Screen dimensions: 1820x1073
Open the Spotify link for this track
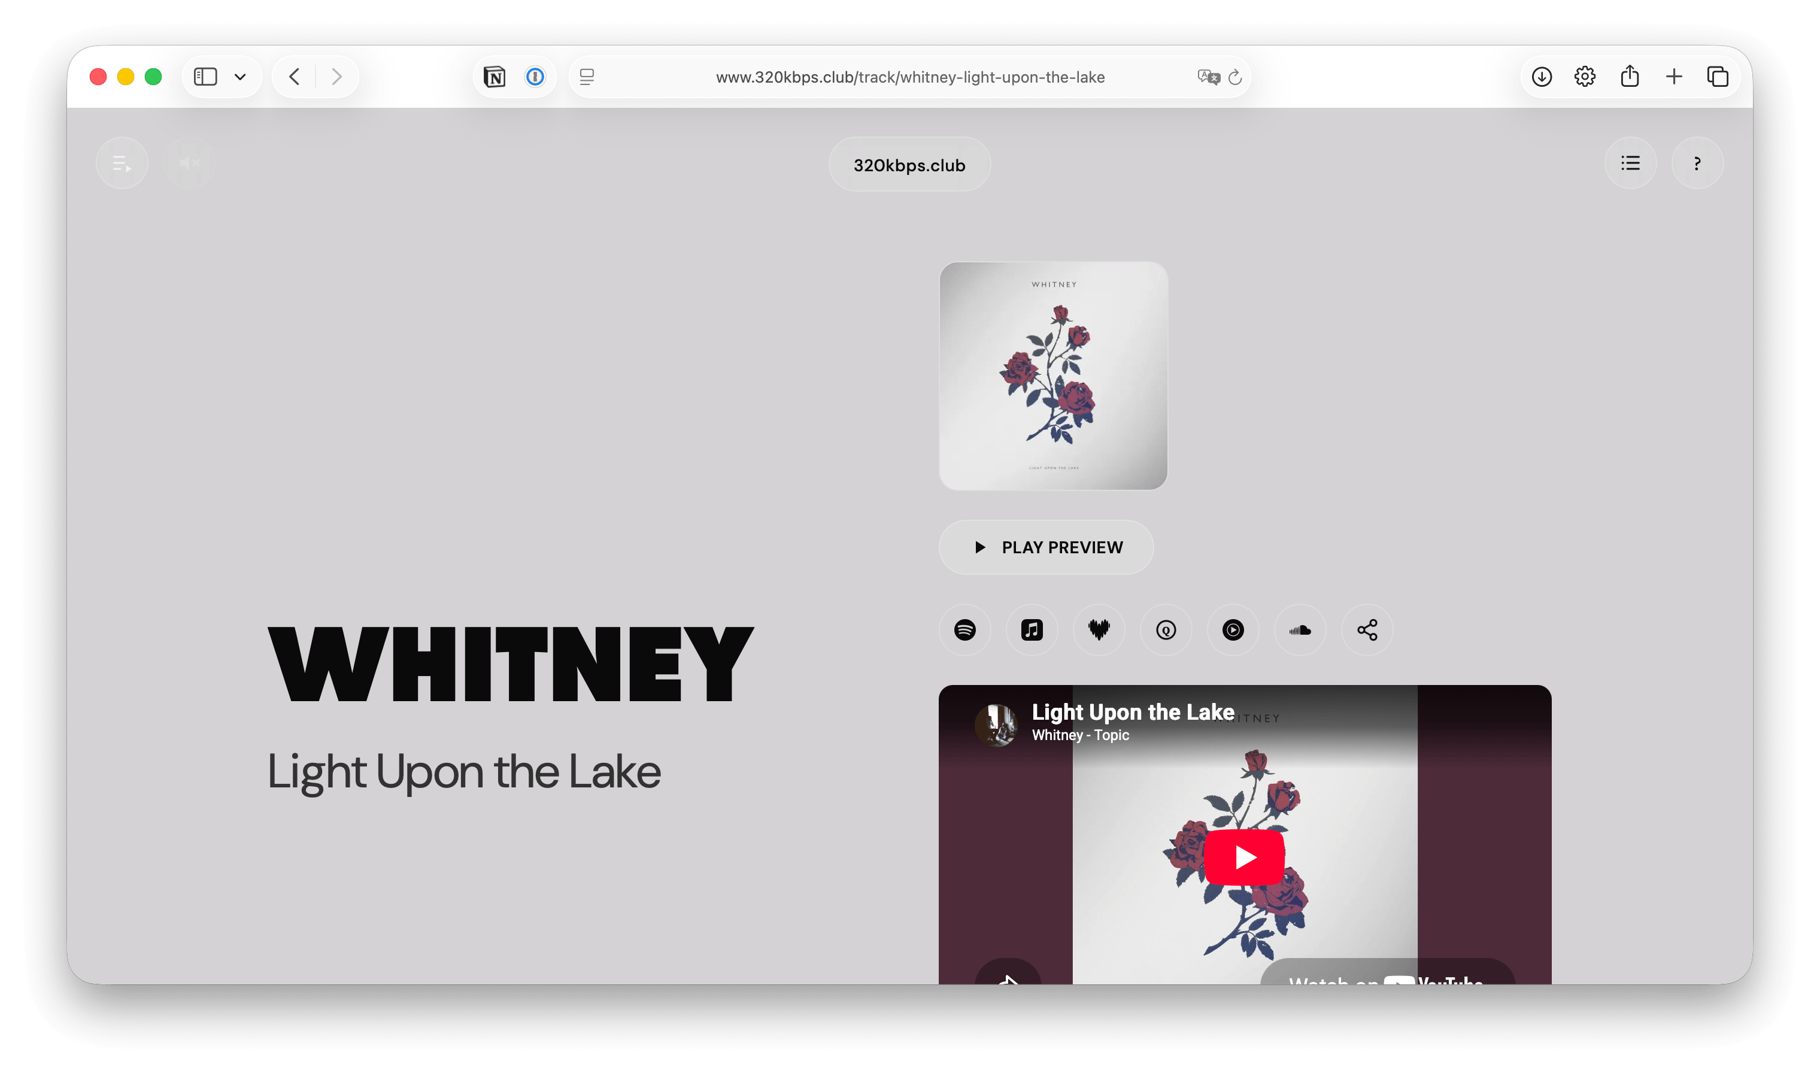[x=964, y=630]
